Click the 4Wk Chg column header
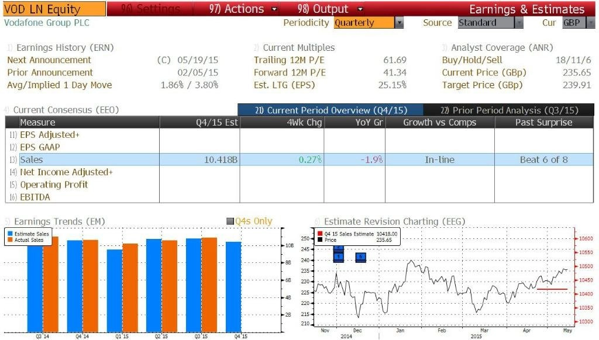Image resolution: width=599 pixels, height=340 pixels. (x=282, y=122)
